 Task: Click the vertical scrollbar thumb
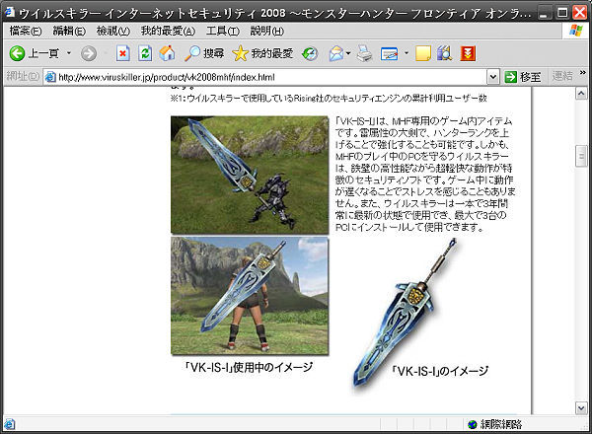(x=581, y=156)
